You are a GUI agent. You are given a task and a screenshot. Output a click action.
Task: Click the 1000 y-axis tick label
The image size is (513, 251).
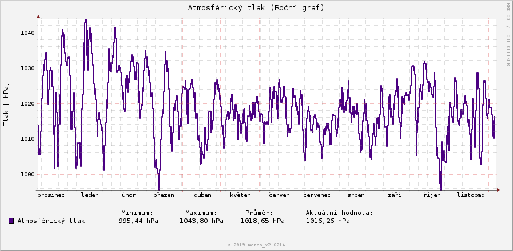point(26,175)
